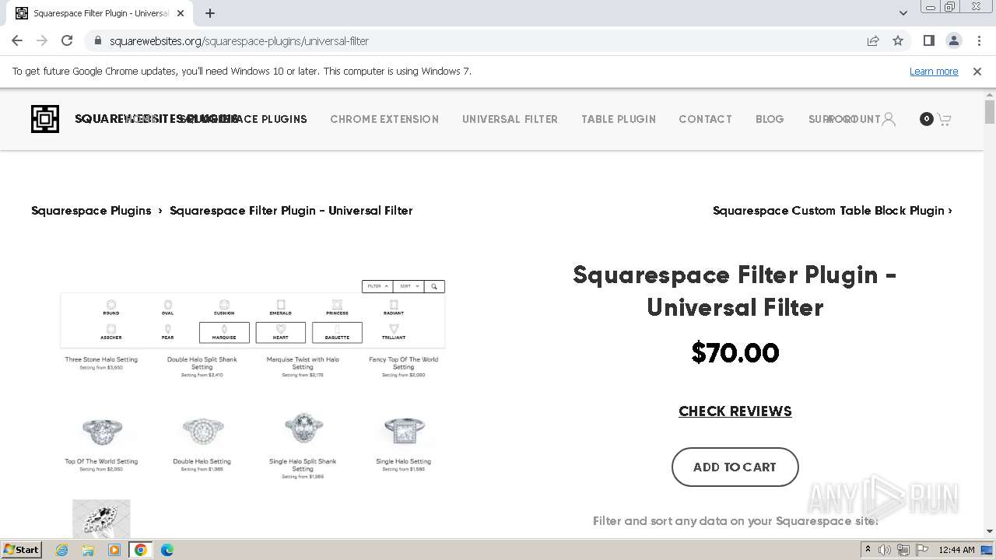Click the Squarewebsites logo icon
The width and height of the screenshot is (996, 560).
pyautogui.click(x=45, y=119)
